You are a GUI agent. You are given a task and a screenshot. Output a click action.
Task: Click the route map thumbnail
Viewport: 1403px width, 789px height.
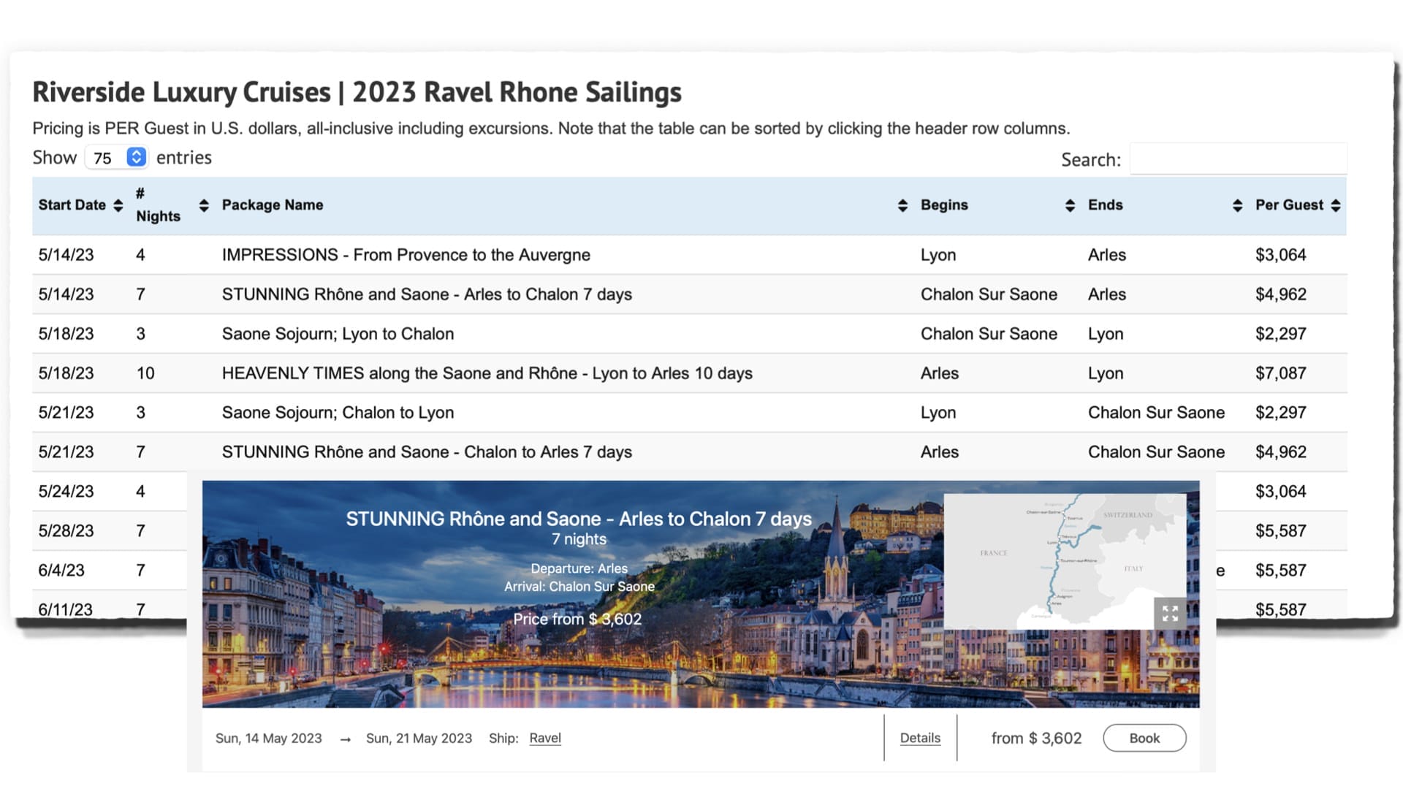(x=1065, y=561)
